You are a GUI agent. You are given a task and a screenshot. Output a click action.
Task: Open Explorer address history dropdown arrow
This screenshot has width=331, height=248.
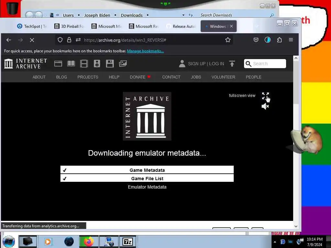tap(183, 15)
